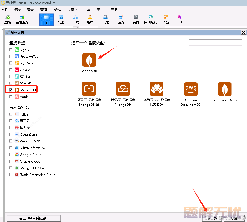Viewport: 247px width, 222px height.
Task: Open the Backup (备份) toolbar icon
Action: tap(136, 19)
